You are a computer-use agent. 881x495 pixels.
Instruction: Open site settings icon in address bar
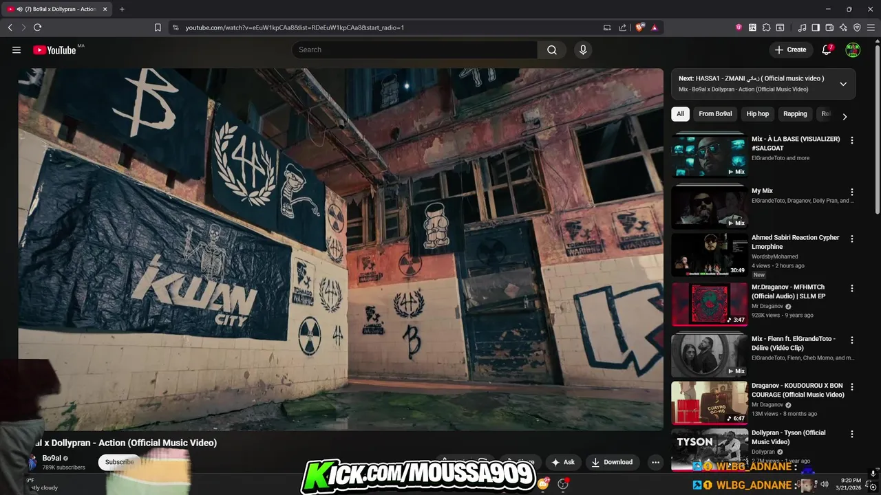[x=176, y=27]
